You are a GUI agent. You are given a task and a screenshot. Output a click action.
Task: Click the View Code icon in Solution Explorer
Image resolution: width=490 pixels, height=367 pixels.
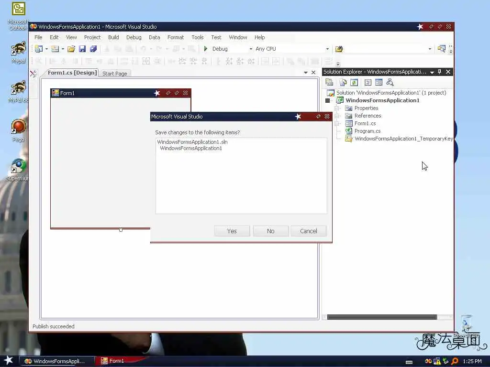pos(368,82)
